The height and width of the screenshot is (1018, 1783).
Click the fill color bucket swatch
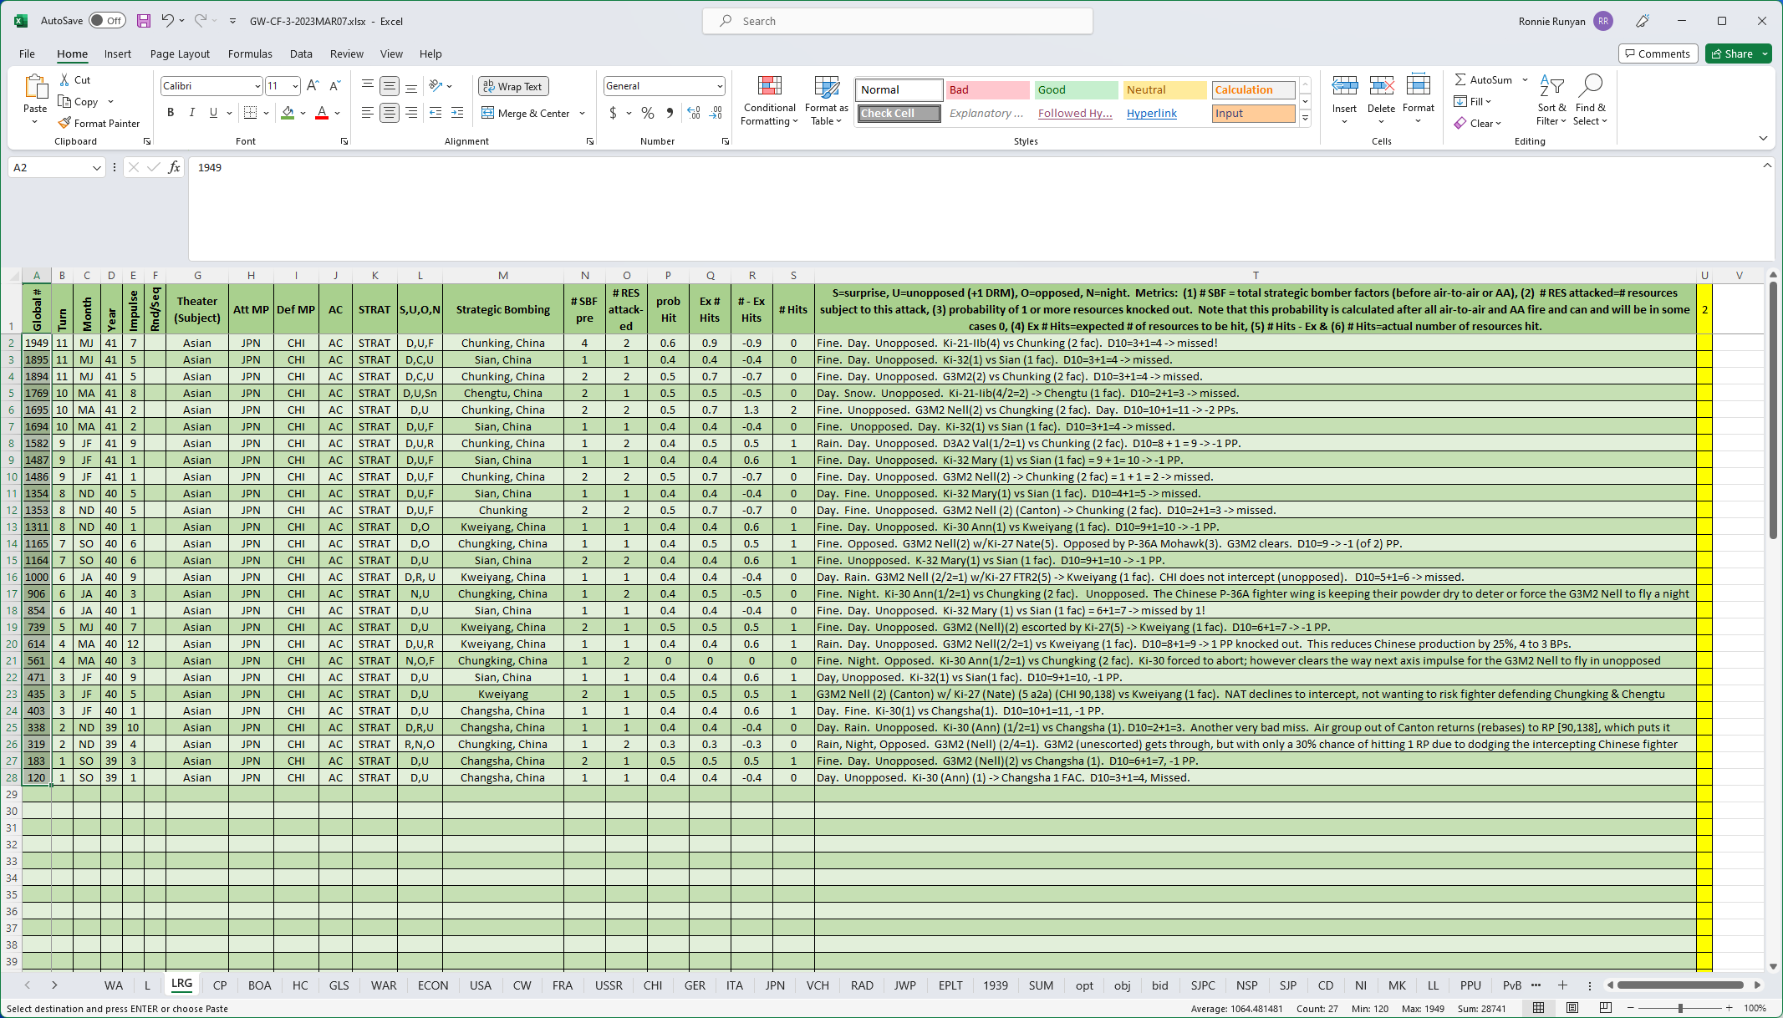coord(288,113)
